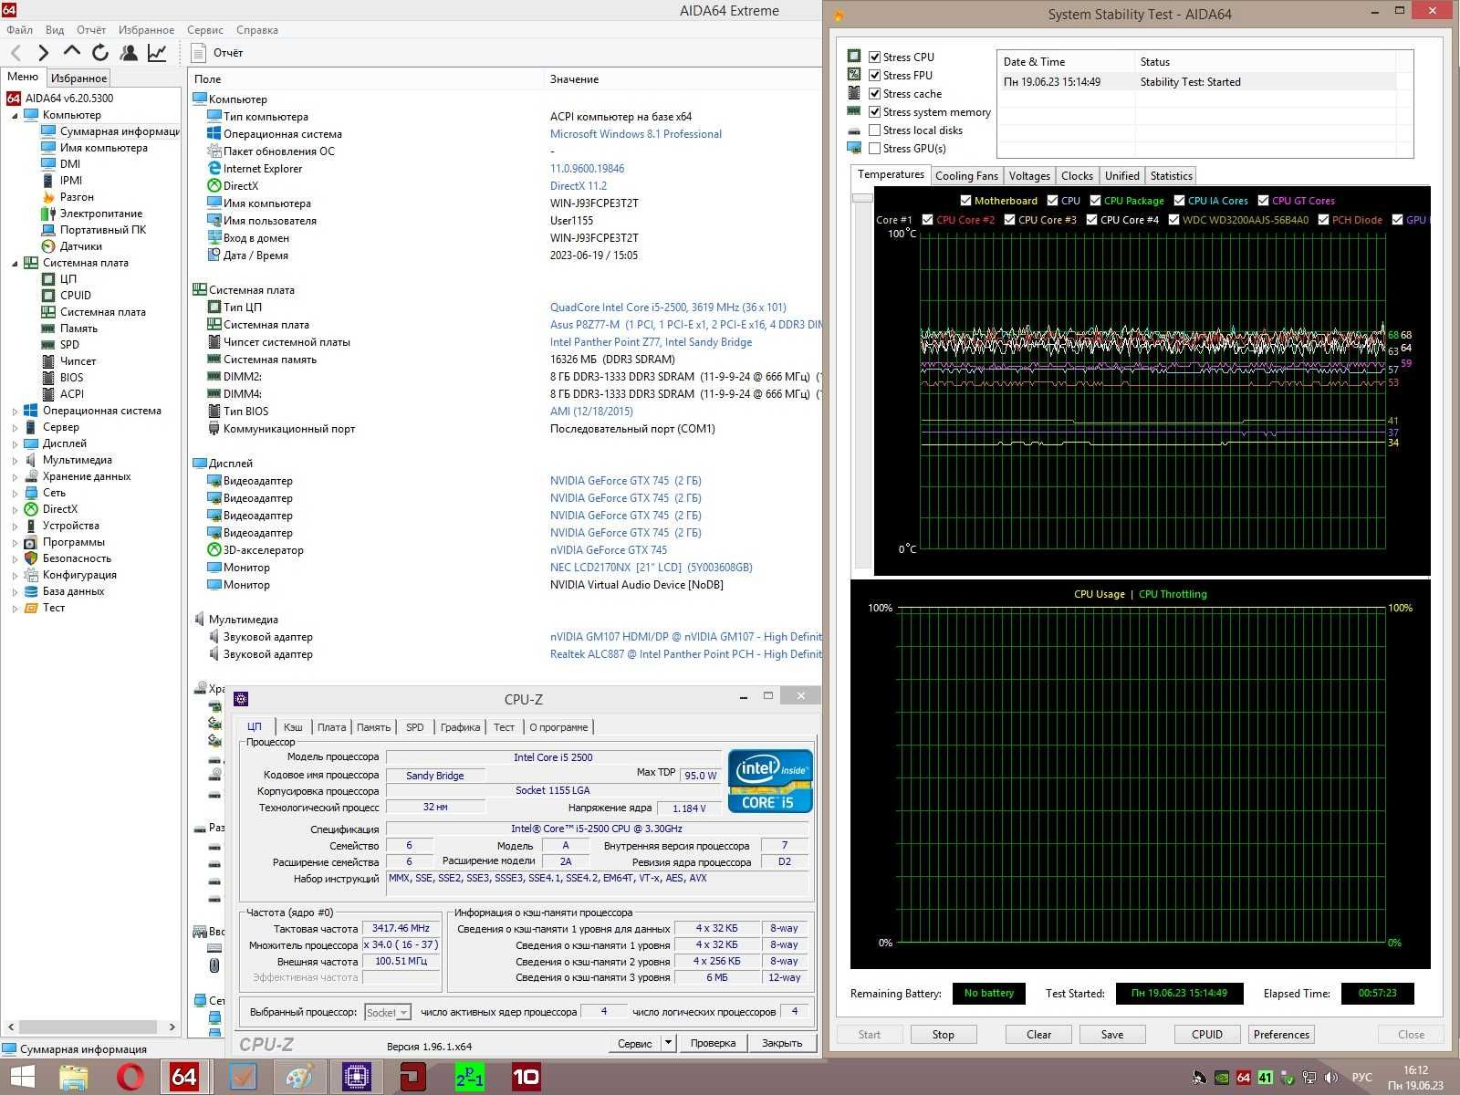Expand Хранение данных tree node
Image resolution: width=1460 pixels, height=1095 pixels.
pos(15,476)
